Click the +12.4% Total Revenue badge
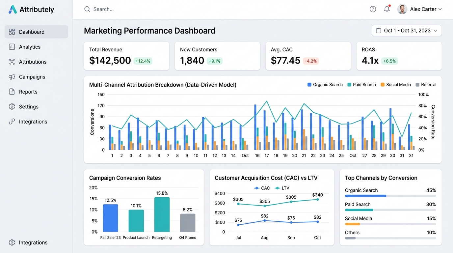The width and height of the screenshot is (453, 253). point(143,61)
